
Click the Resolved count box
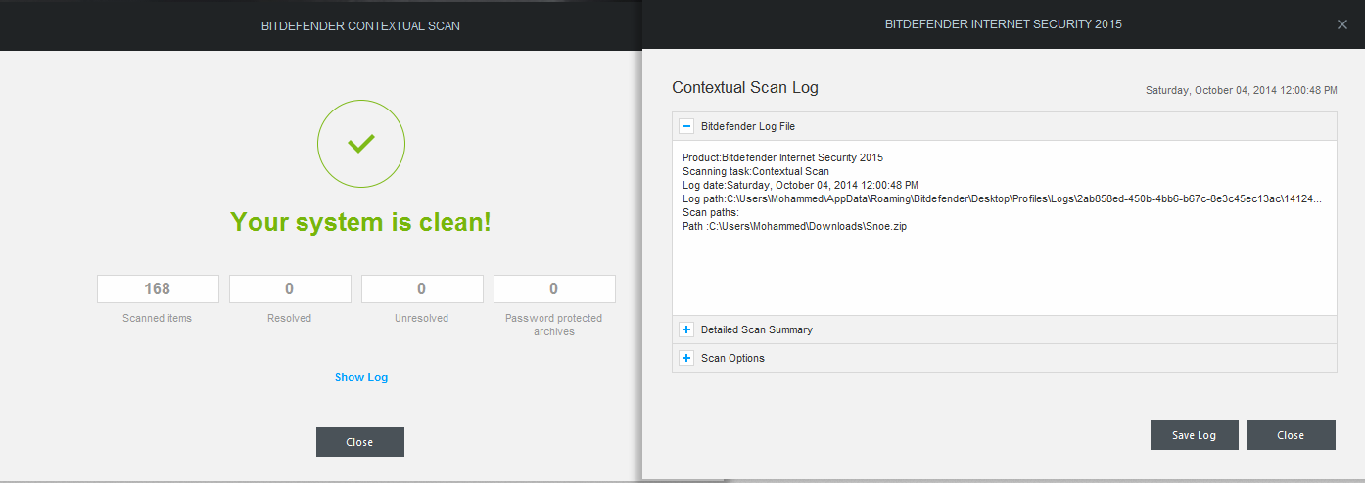pyautogui.click(x=290, y=288)
